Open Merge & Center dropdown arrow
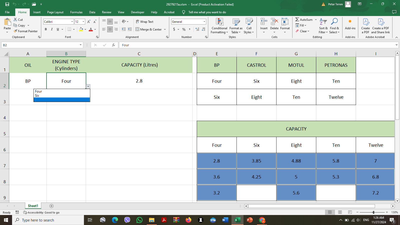 click(165, 29)
